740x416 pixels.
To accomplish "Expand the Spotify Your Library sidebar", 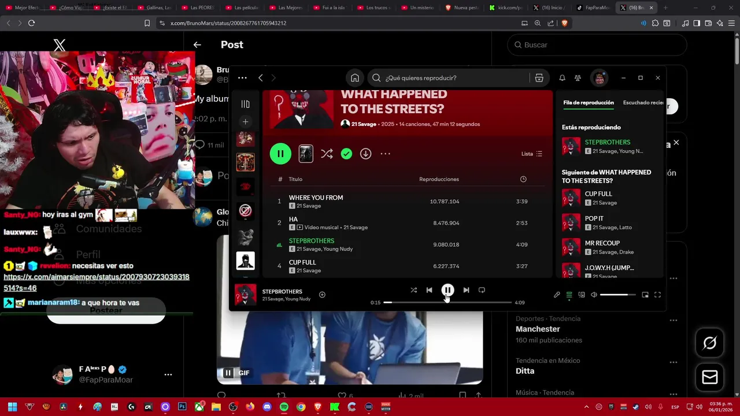I will [x=245, y=104].
